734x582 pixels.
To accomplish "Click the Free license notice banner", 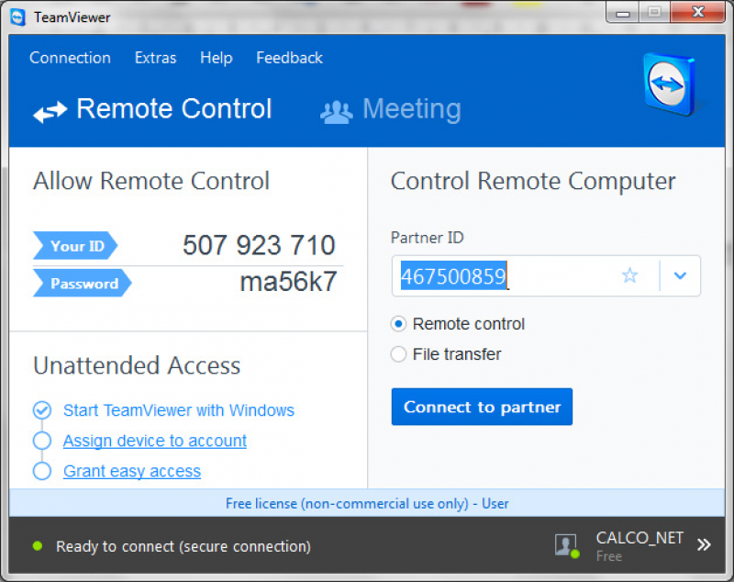I will [x=367, y=503].
